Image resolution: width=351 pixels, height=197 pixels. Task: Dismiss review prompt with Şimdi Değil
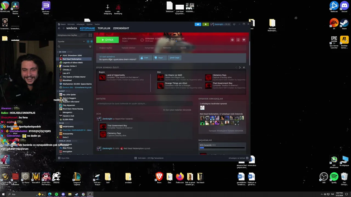pos(174,58)
